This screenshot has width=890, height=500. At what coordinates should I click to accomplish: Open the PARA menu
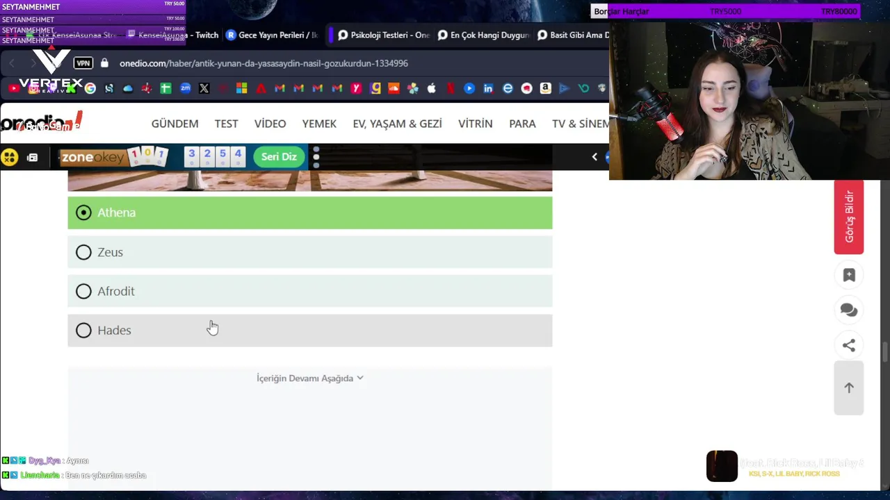pos(522,124)
